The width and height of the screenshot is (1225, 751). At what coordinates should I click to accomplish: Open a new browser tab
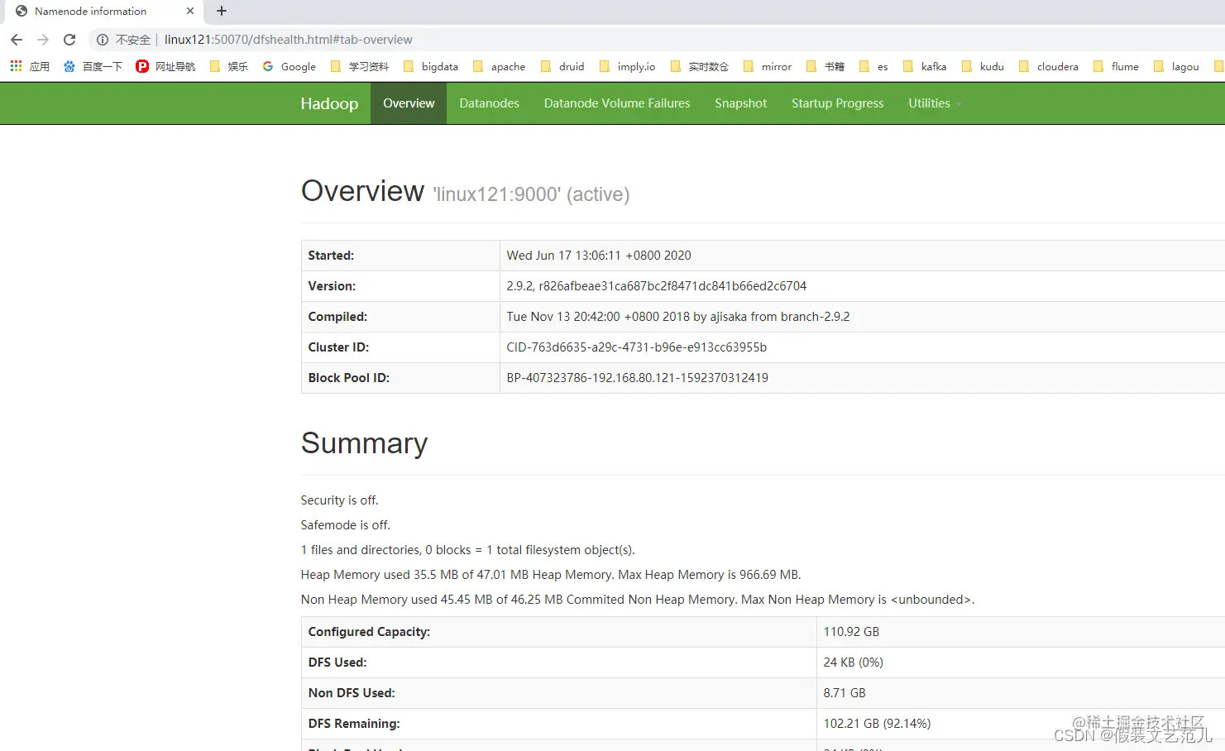[222, 11]
